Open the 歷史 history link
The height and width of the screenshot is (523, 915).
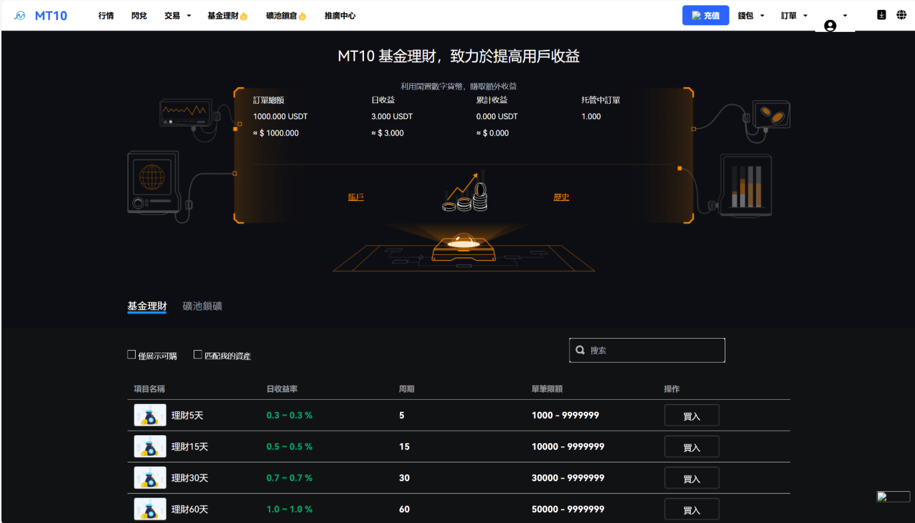(x=561, y=197)
